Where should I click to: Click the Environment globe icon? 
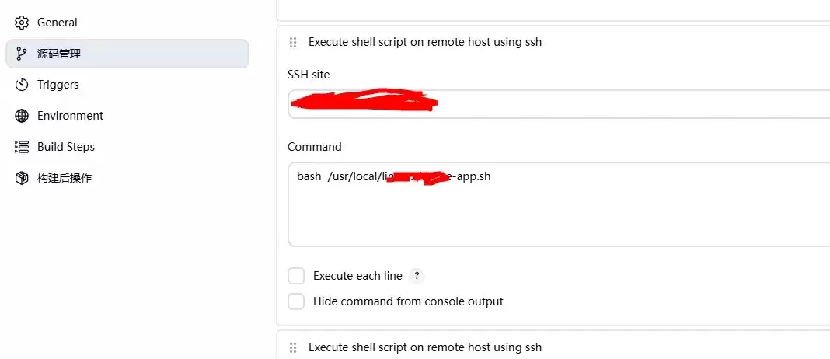[22, 116]
